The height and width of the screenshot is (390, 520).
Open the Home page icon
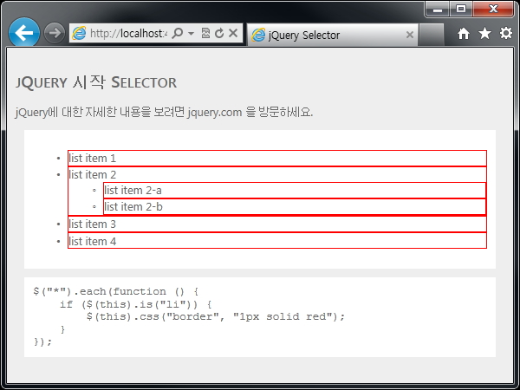tap(464, 34)
